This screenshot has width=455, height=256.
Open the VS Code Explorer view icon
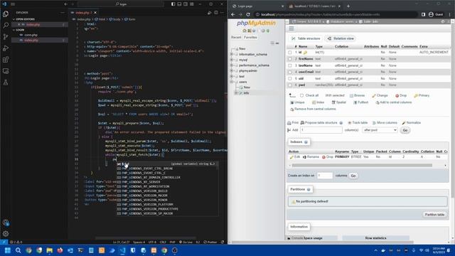click(6, 14)
